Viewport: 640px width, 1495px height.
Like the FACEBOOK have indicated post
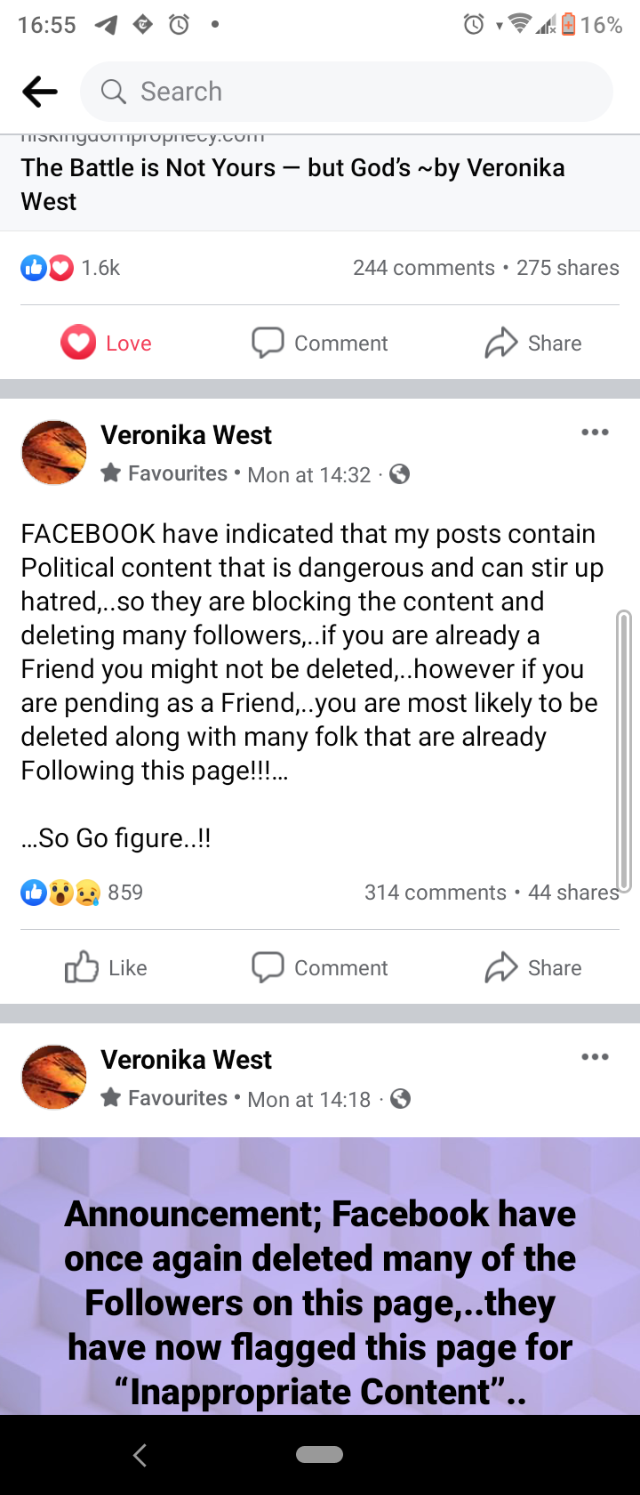107,967
